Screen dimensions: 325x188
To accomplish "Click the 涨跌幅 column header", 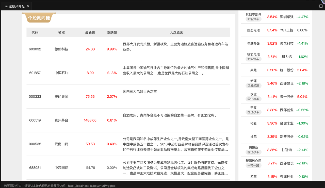I will [112, 32].
